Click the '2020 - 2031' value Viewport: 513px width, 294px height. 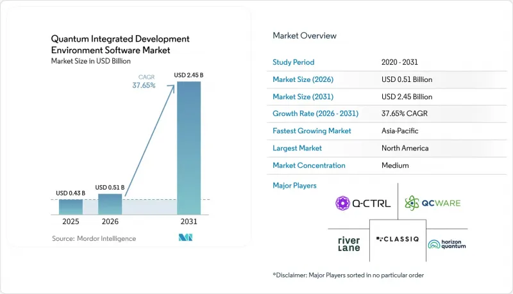click(399, 62)
